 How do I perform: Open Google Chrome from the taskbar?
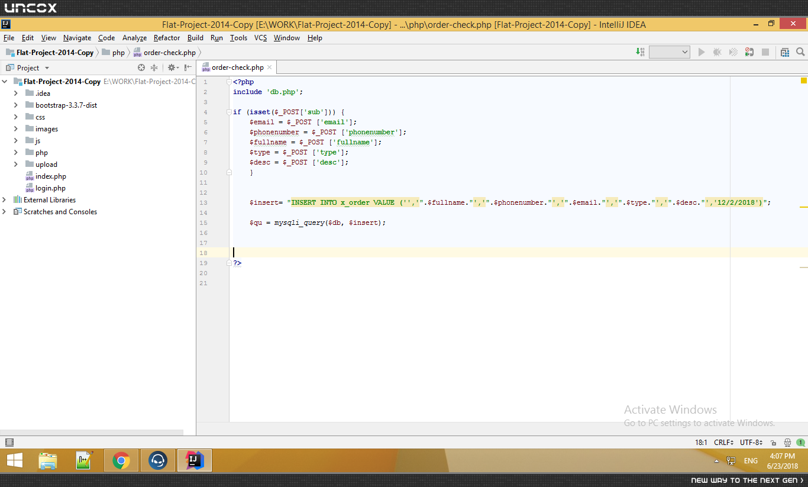[121, 460]
